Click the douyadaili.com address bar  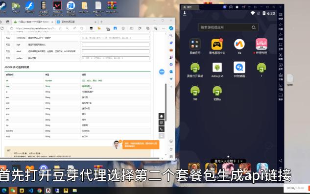(x=36, y=28)
